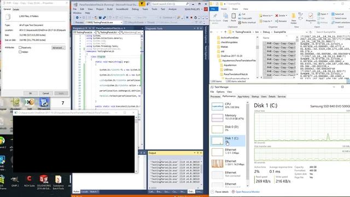Click Copy path in the Explorer ribbon
This screenshot has height=197, width=350.
tap(245, 18)
